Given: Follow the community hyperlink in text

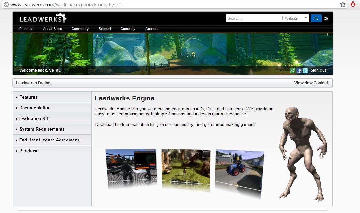Looking at the screenshot, I should pyautogui.click(x=183, y=125).
